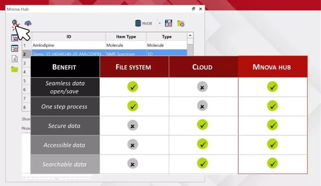The width and height of the screenshot is (321, 186).
Task: Click the sidebar table settings icon
Action: [15, 48]
